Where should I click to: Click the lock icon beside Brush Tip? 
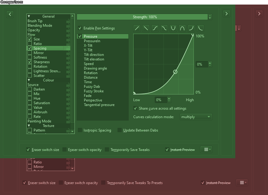(x=68, y=21)
